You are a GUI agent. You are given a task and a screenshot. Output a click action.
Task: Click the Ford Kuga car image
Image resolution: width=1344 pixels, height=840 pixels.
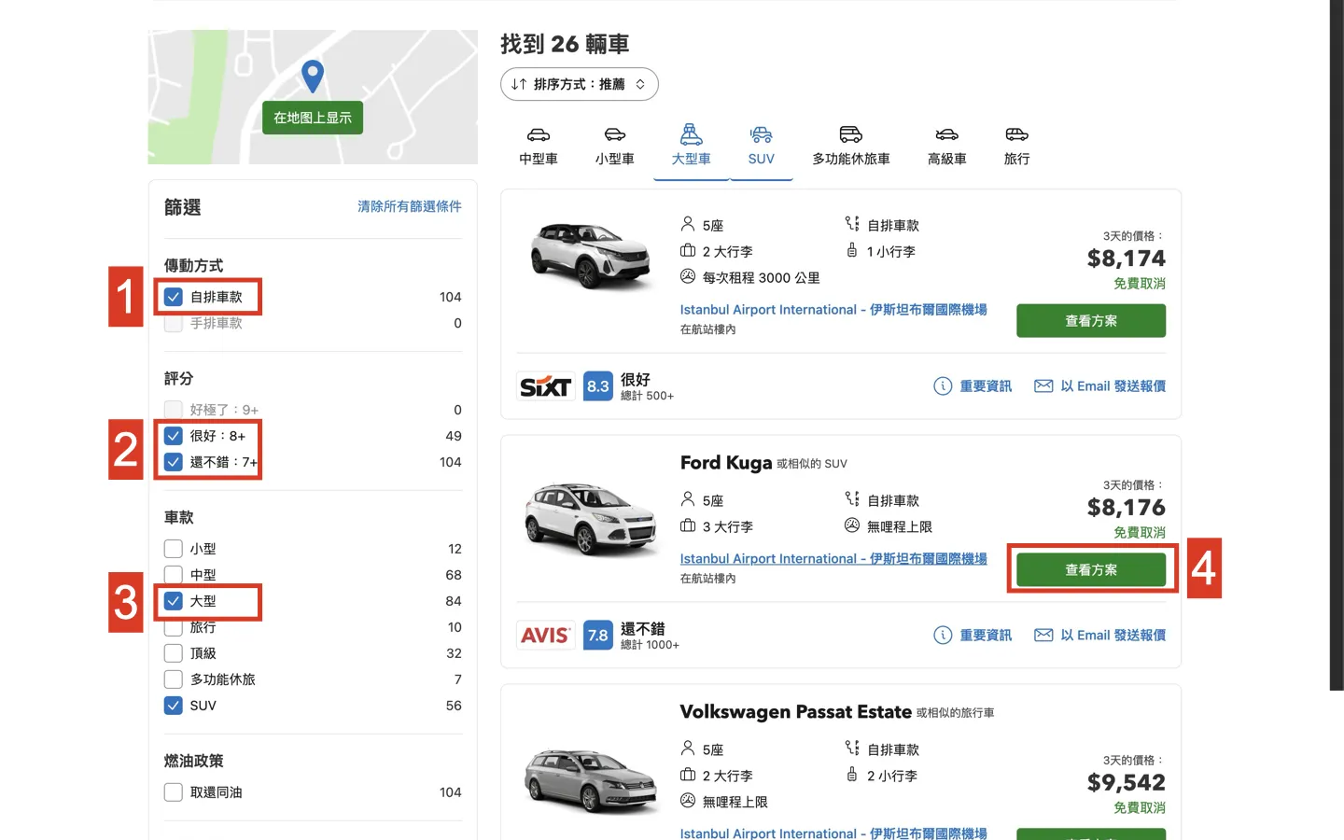tap(591, 519)
